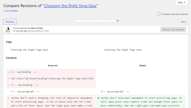Select the author name Becca Smart
Viewport: 191px width, 108px height.
tap(37, 28)
